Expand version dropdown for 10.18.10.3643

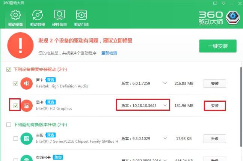click(x=165, y=105)
